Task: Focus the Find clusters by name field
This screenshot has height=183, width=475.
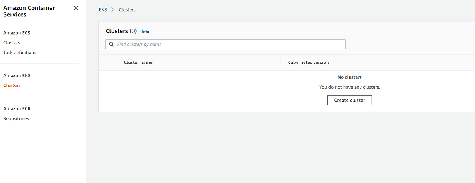Action: point(226,44)
